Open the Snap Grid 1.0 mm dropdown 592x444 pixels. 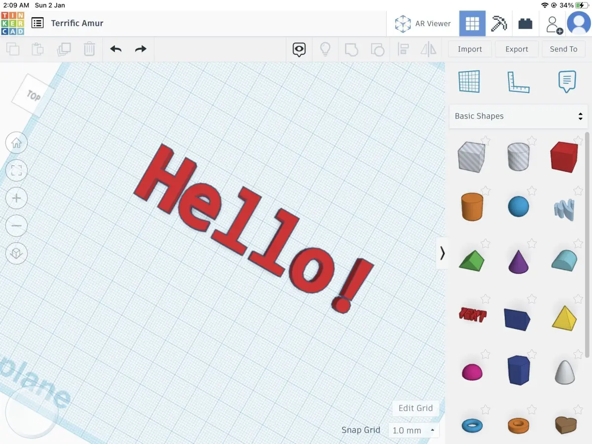pos(413,430)
